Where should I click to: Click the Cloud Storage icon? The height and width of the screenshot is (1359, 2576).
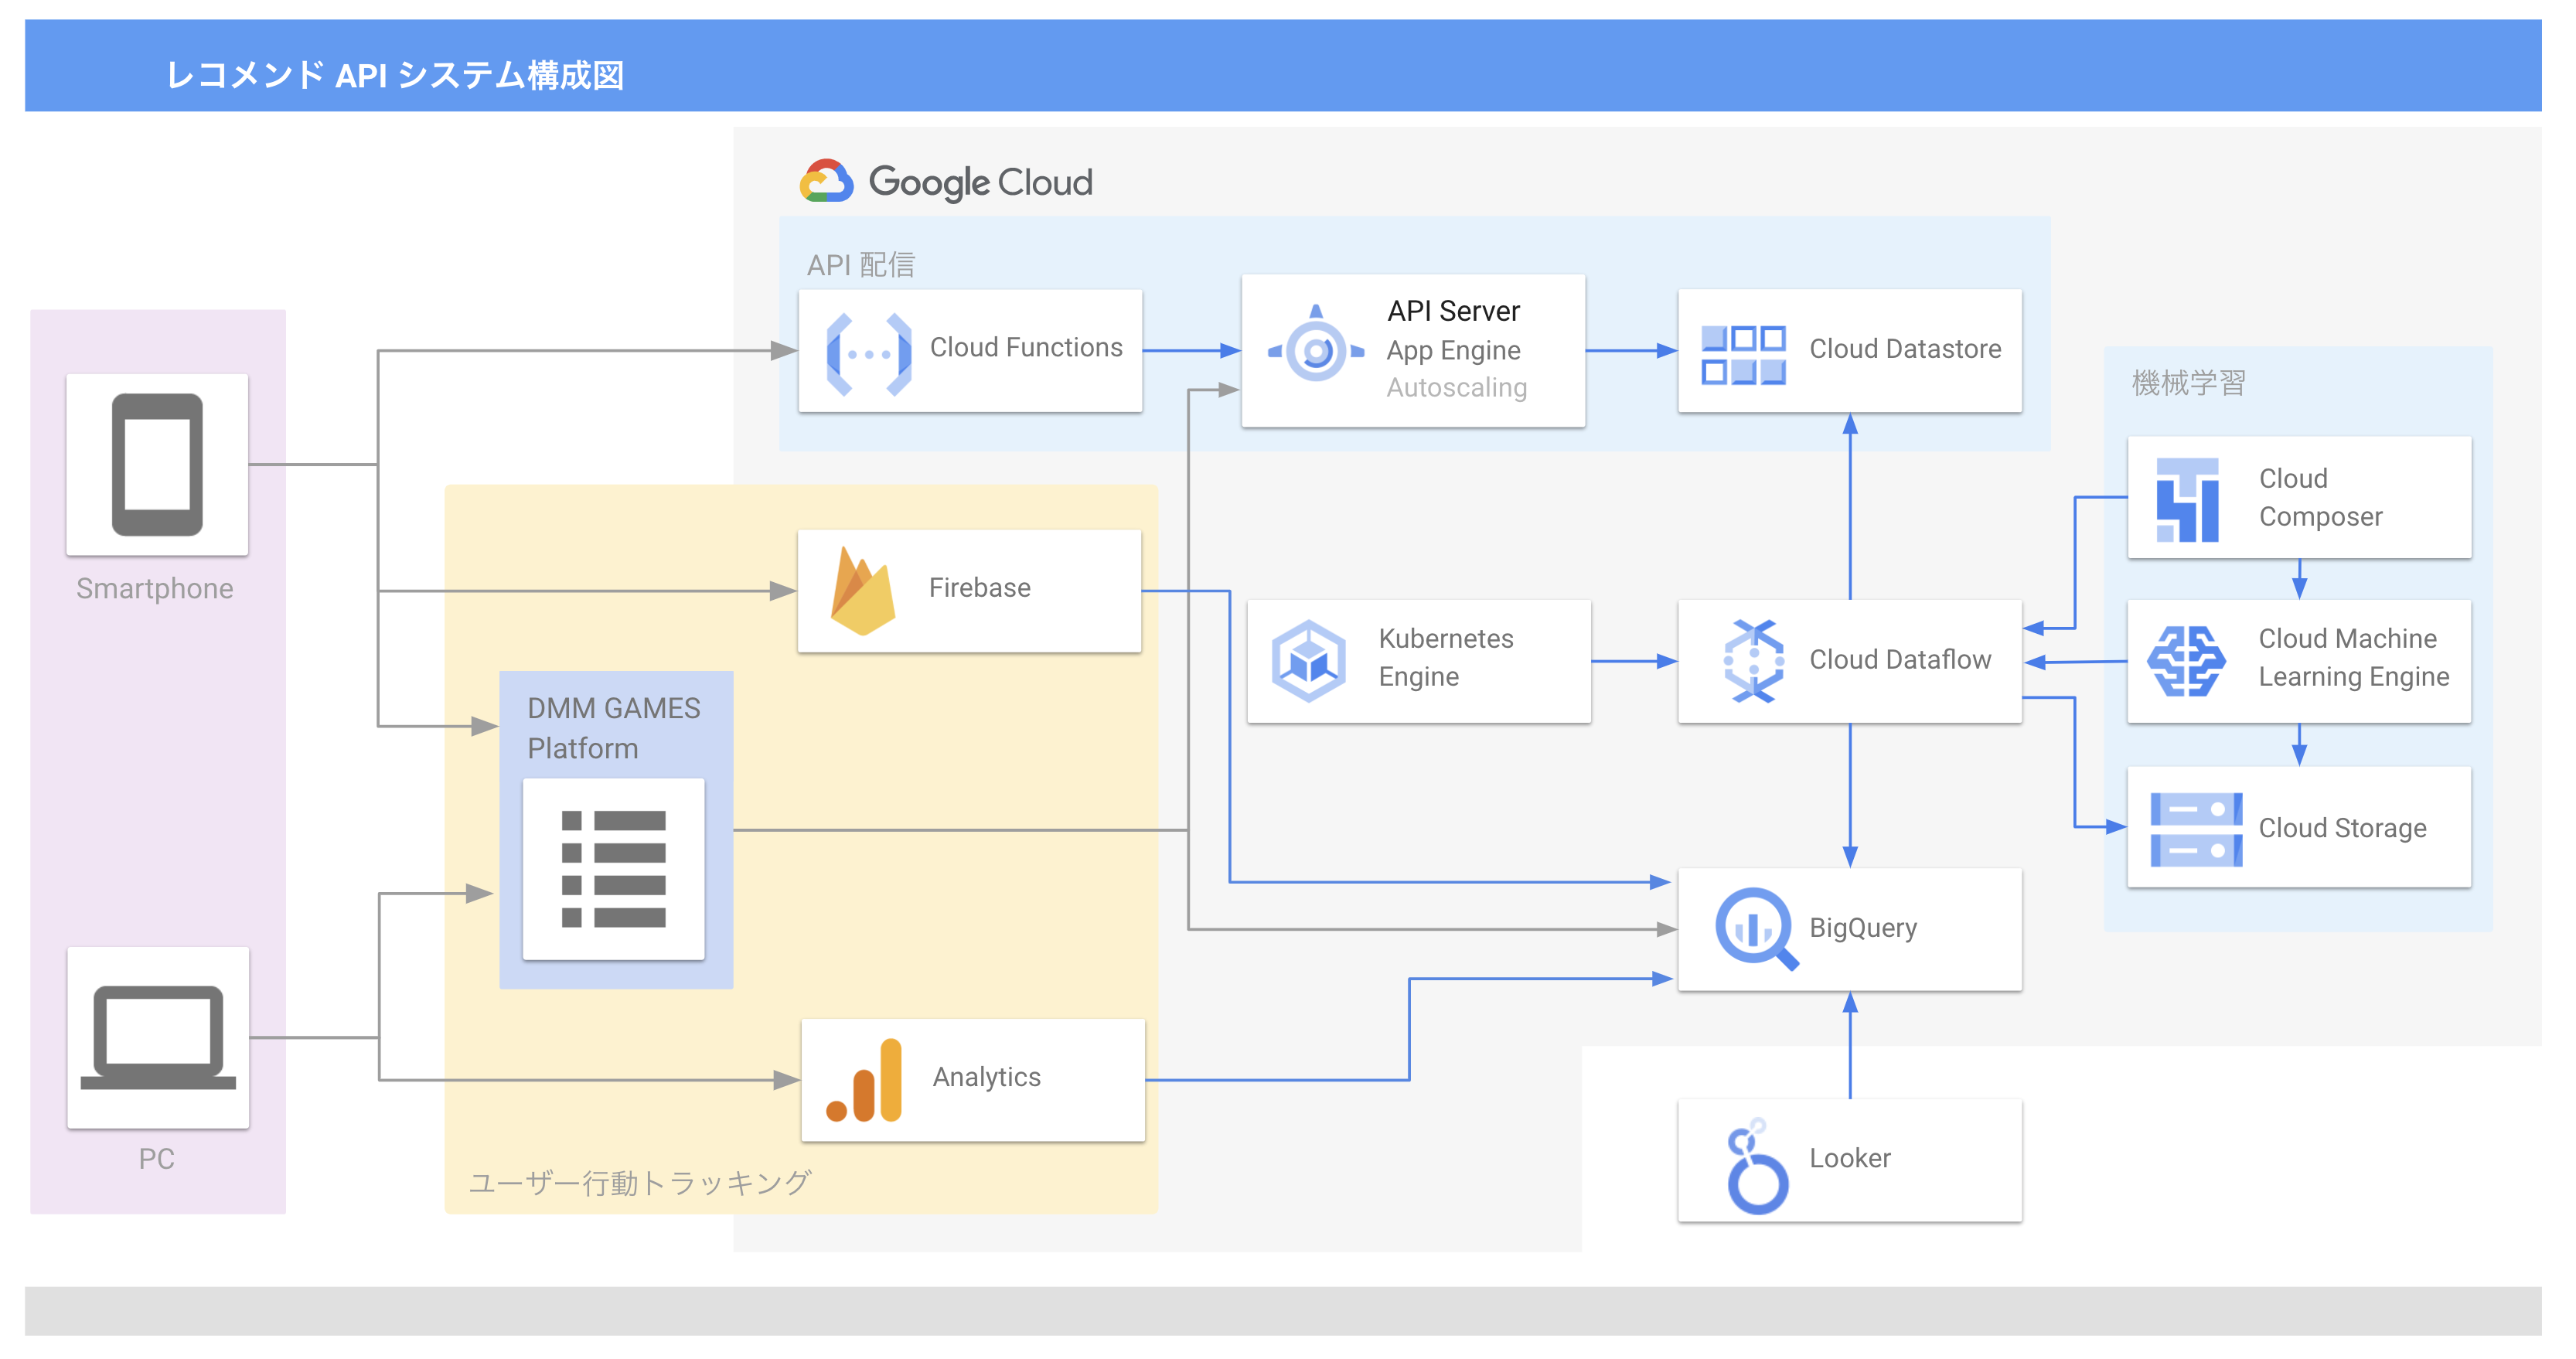click(2196, 829)
